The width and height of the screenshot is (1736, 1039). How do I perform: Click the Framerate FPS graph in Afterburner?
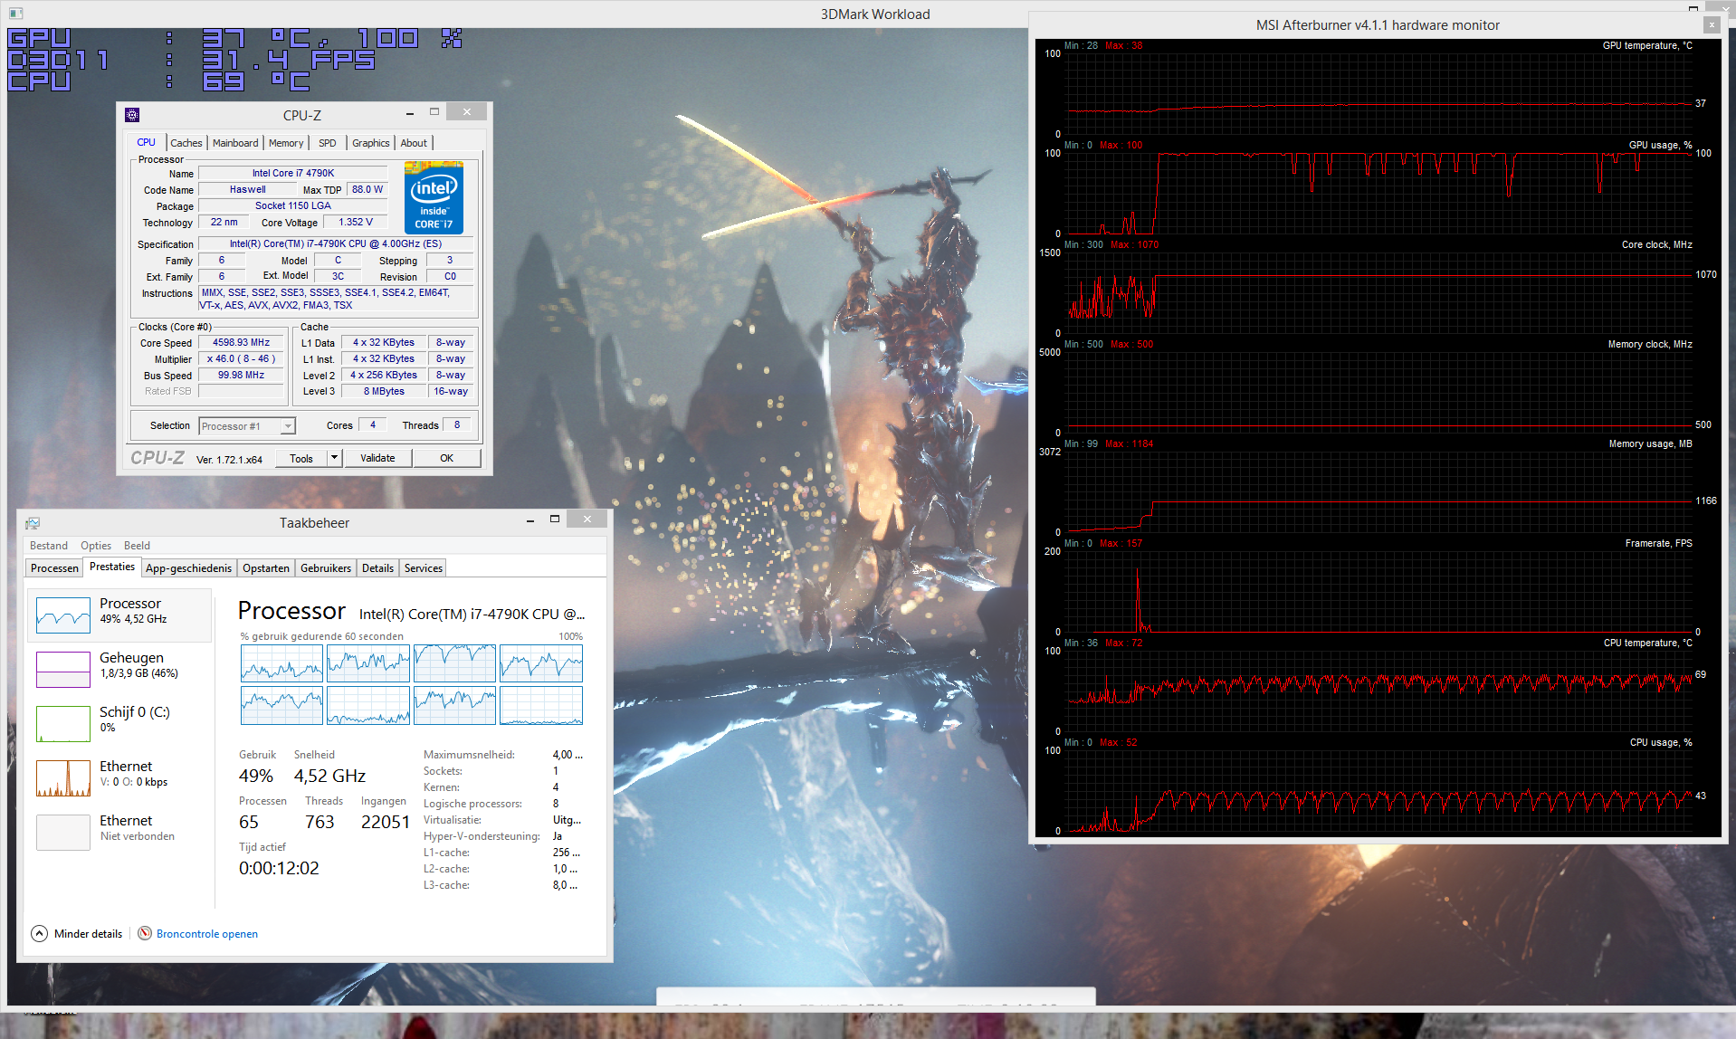1378,592
